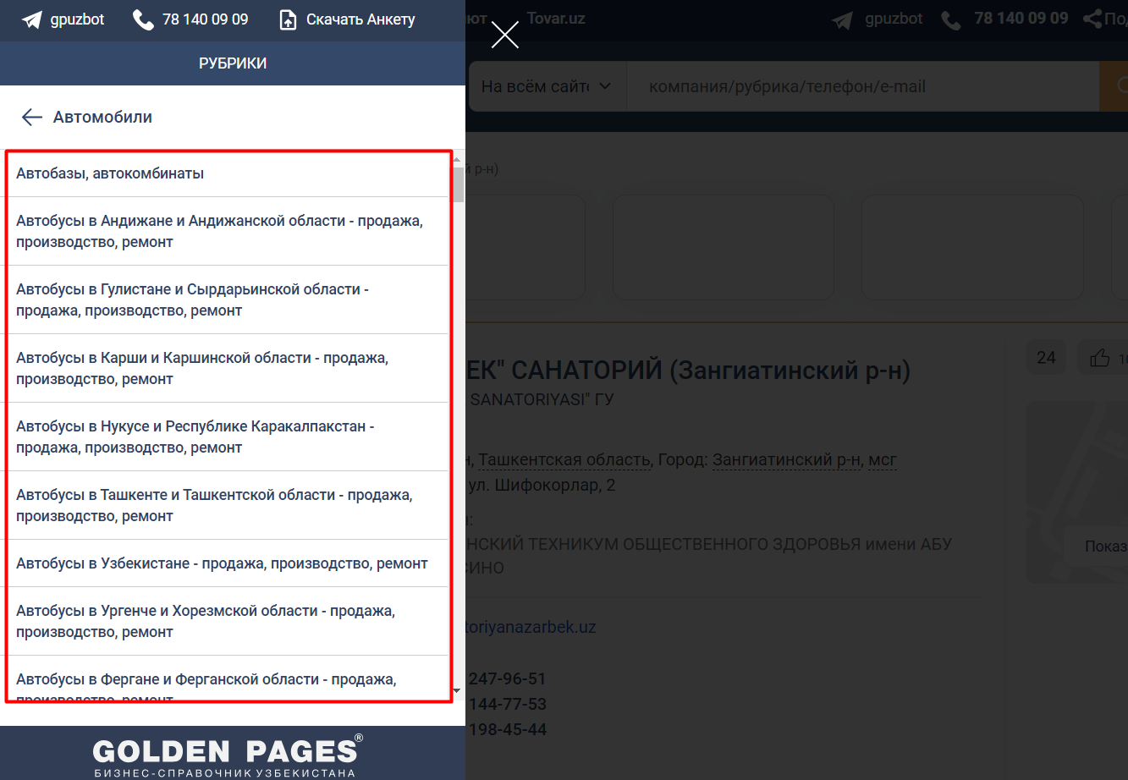Open gpuzbot link in sidebar
Viewport: 1128px width, 780px height.
(x=78, y=19)
